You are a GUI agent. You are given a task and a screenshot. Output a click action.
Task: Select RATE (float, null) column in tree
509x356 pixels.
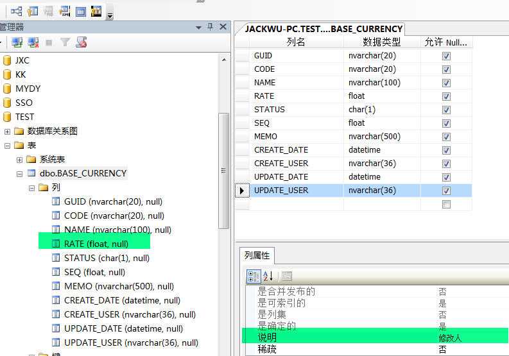(x=96, y=244)
